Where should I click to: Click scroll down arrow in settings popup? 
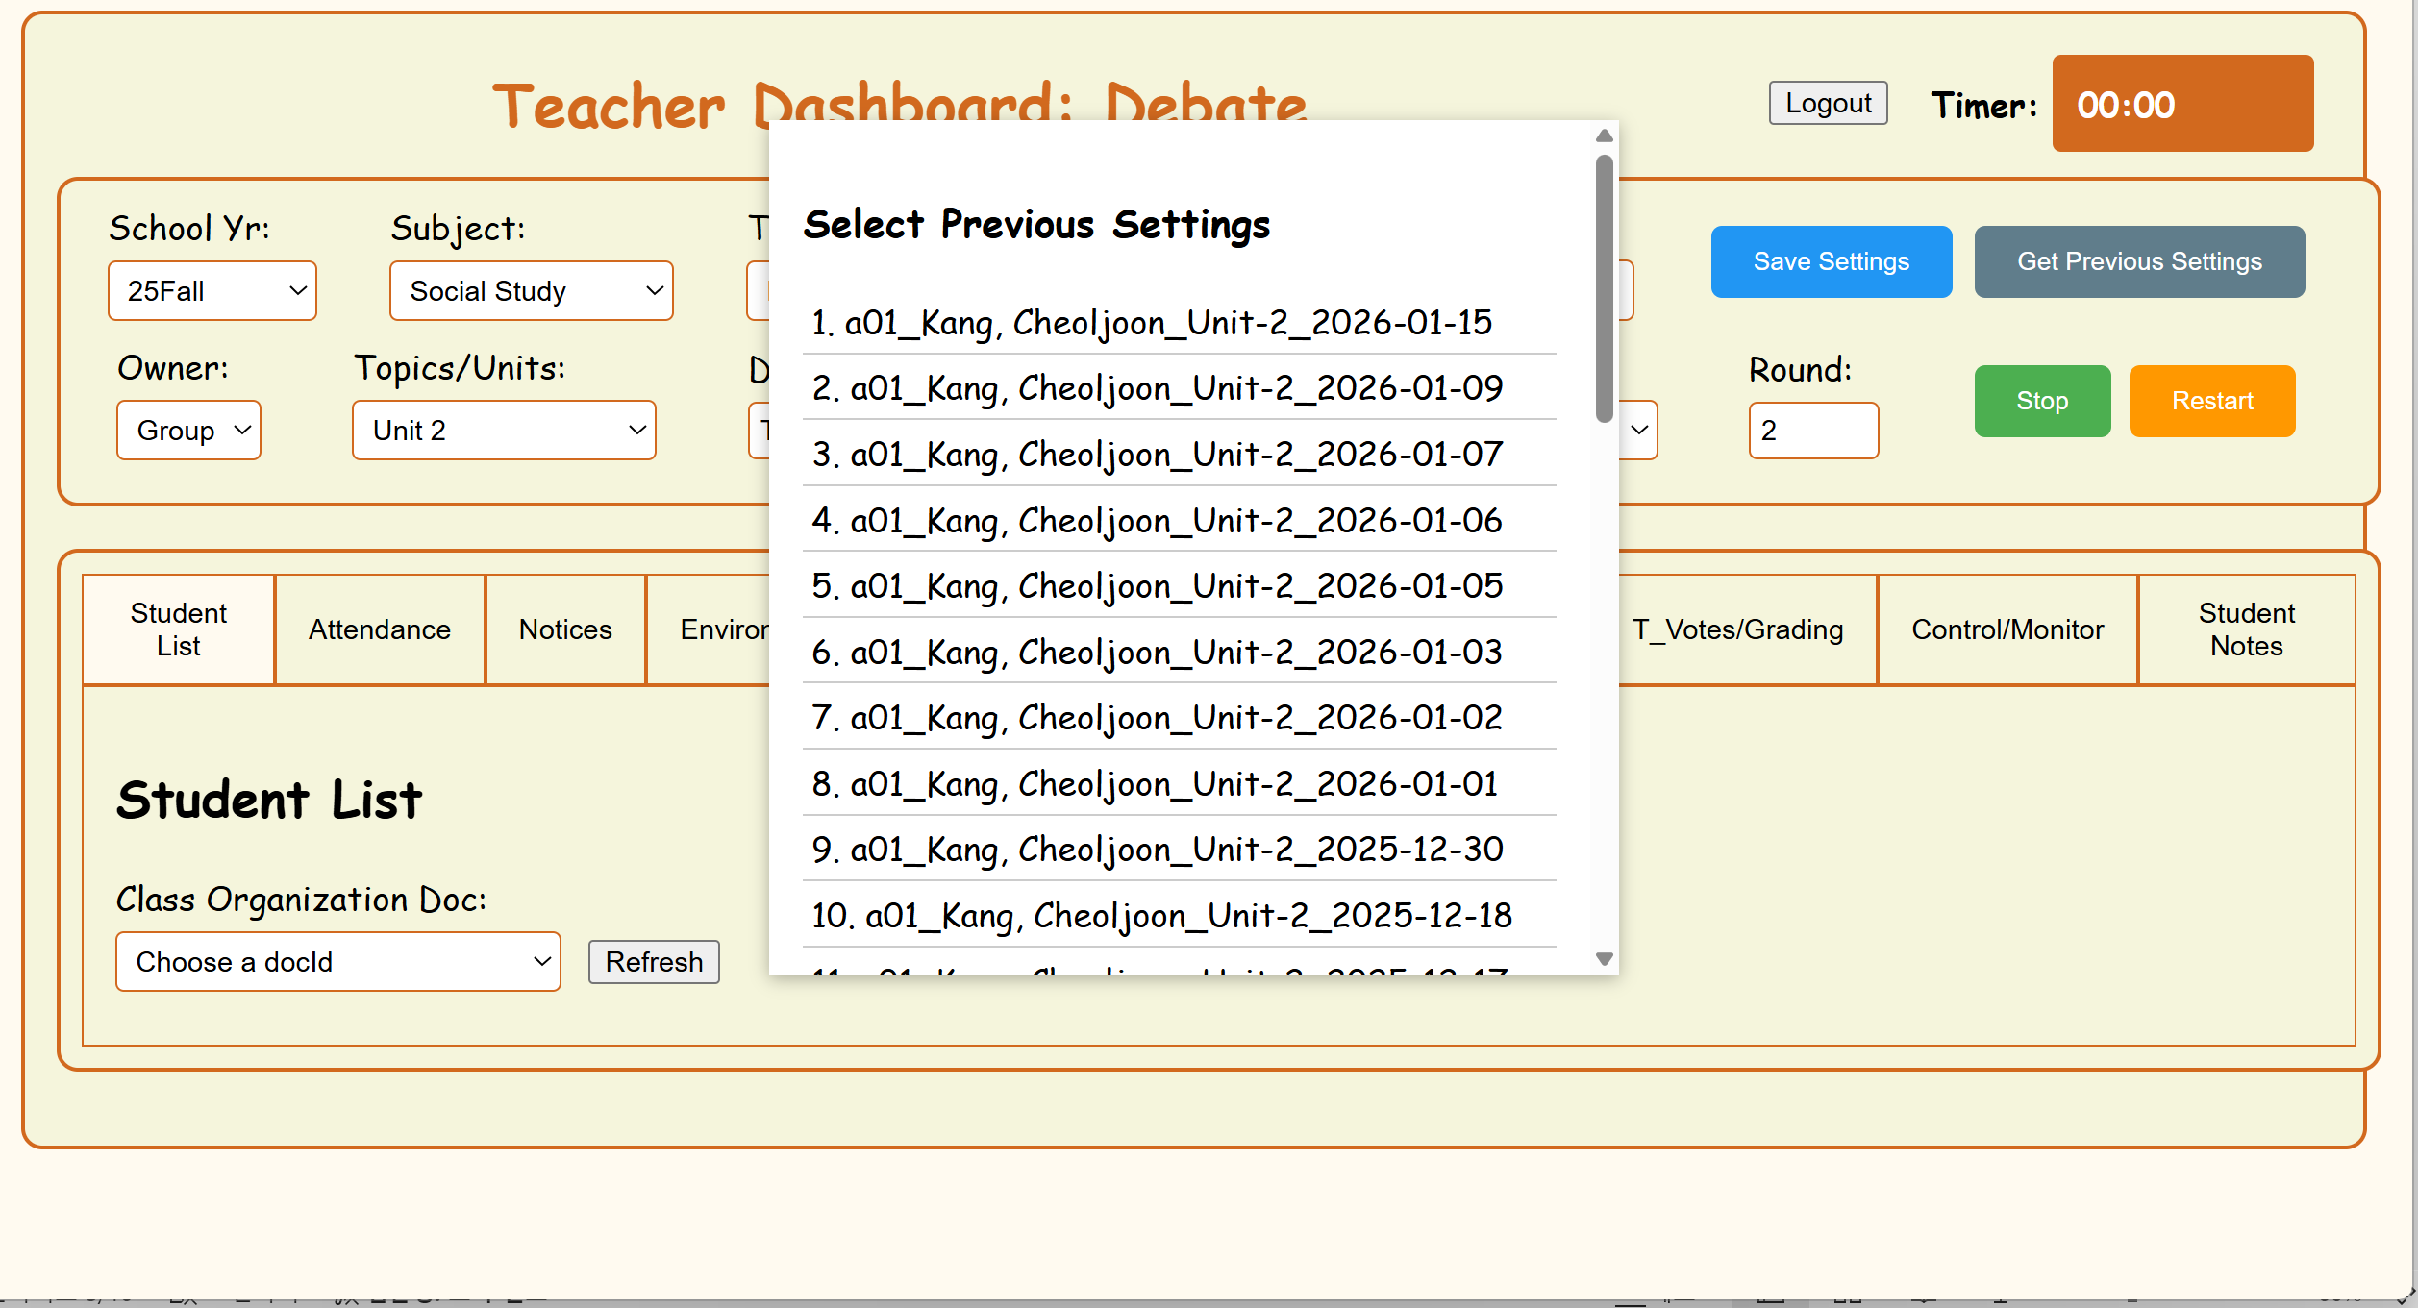click(x=1604, y=958)
